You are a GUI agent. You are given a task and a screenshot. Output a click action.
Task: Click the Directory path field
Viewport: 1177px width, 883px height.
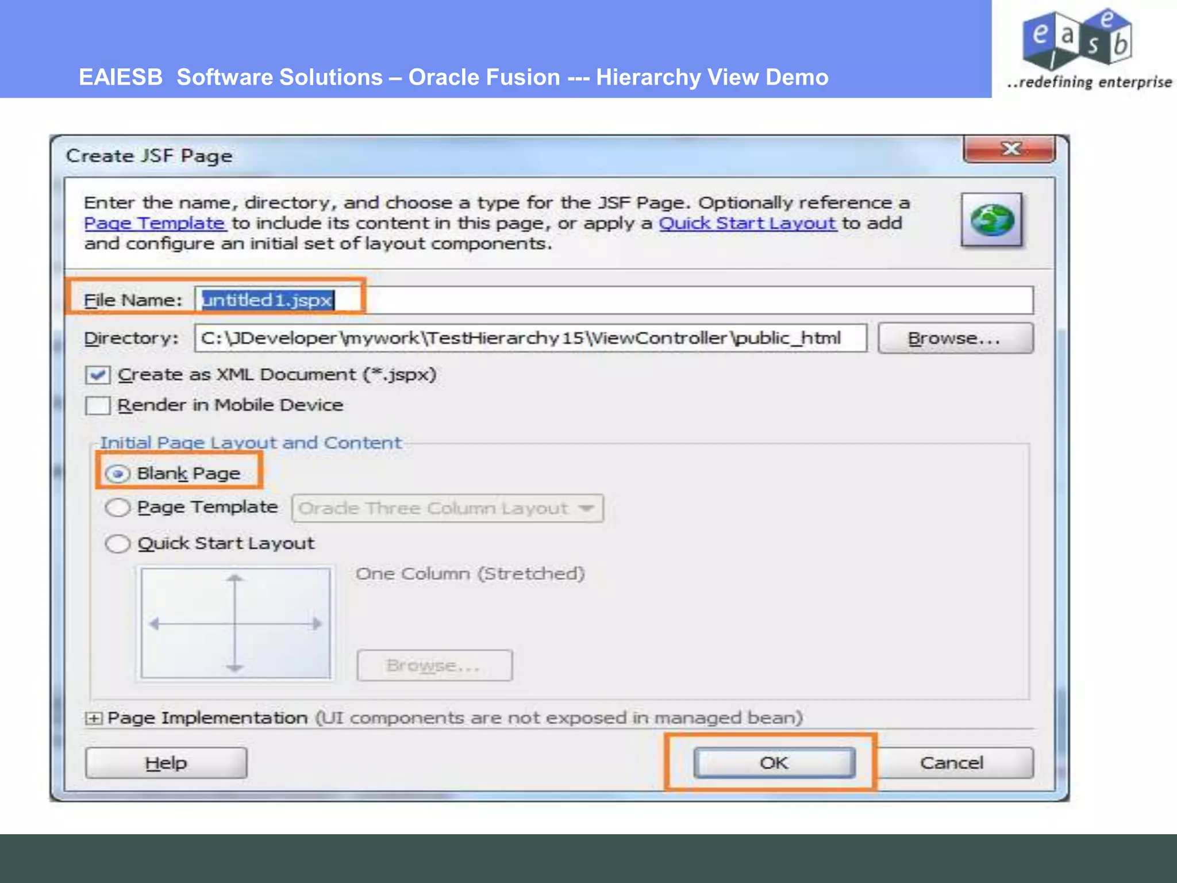pyautogui.click(x=530, y=338)
